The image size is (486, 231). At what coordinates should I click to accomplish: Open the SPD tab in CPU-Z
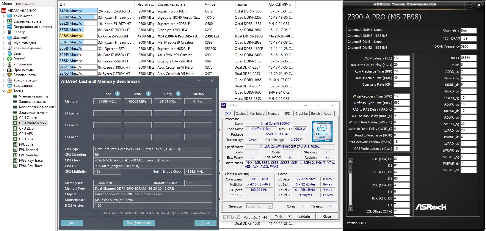[x=287, y=114]
